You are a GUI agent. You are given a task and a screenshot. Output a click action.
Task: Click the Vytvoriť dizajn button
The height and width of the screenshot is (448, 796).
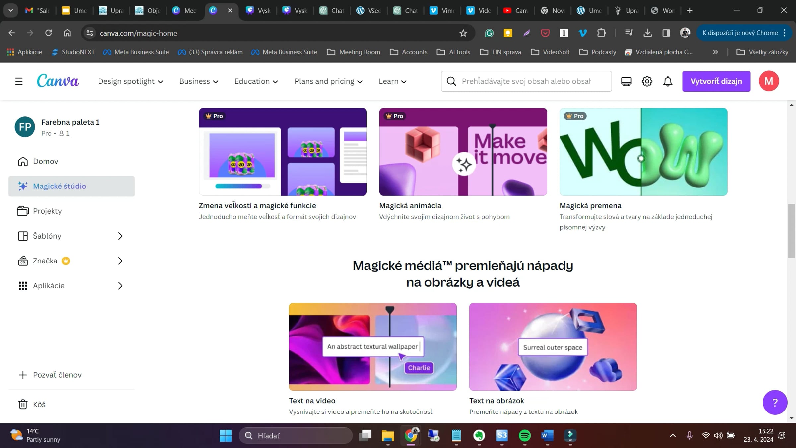click(716, 81)
